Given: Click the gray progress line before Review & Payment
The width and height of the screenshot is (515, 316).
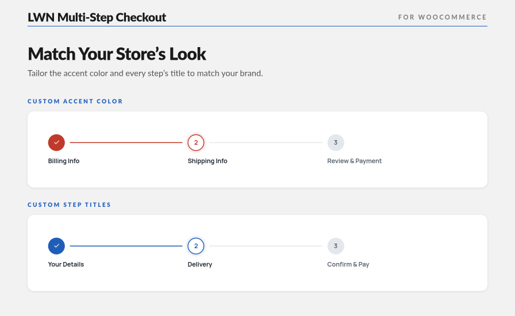Looking at the screenshot, I should click(266, 142).
